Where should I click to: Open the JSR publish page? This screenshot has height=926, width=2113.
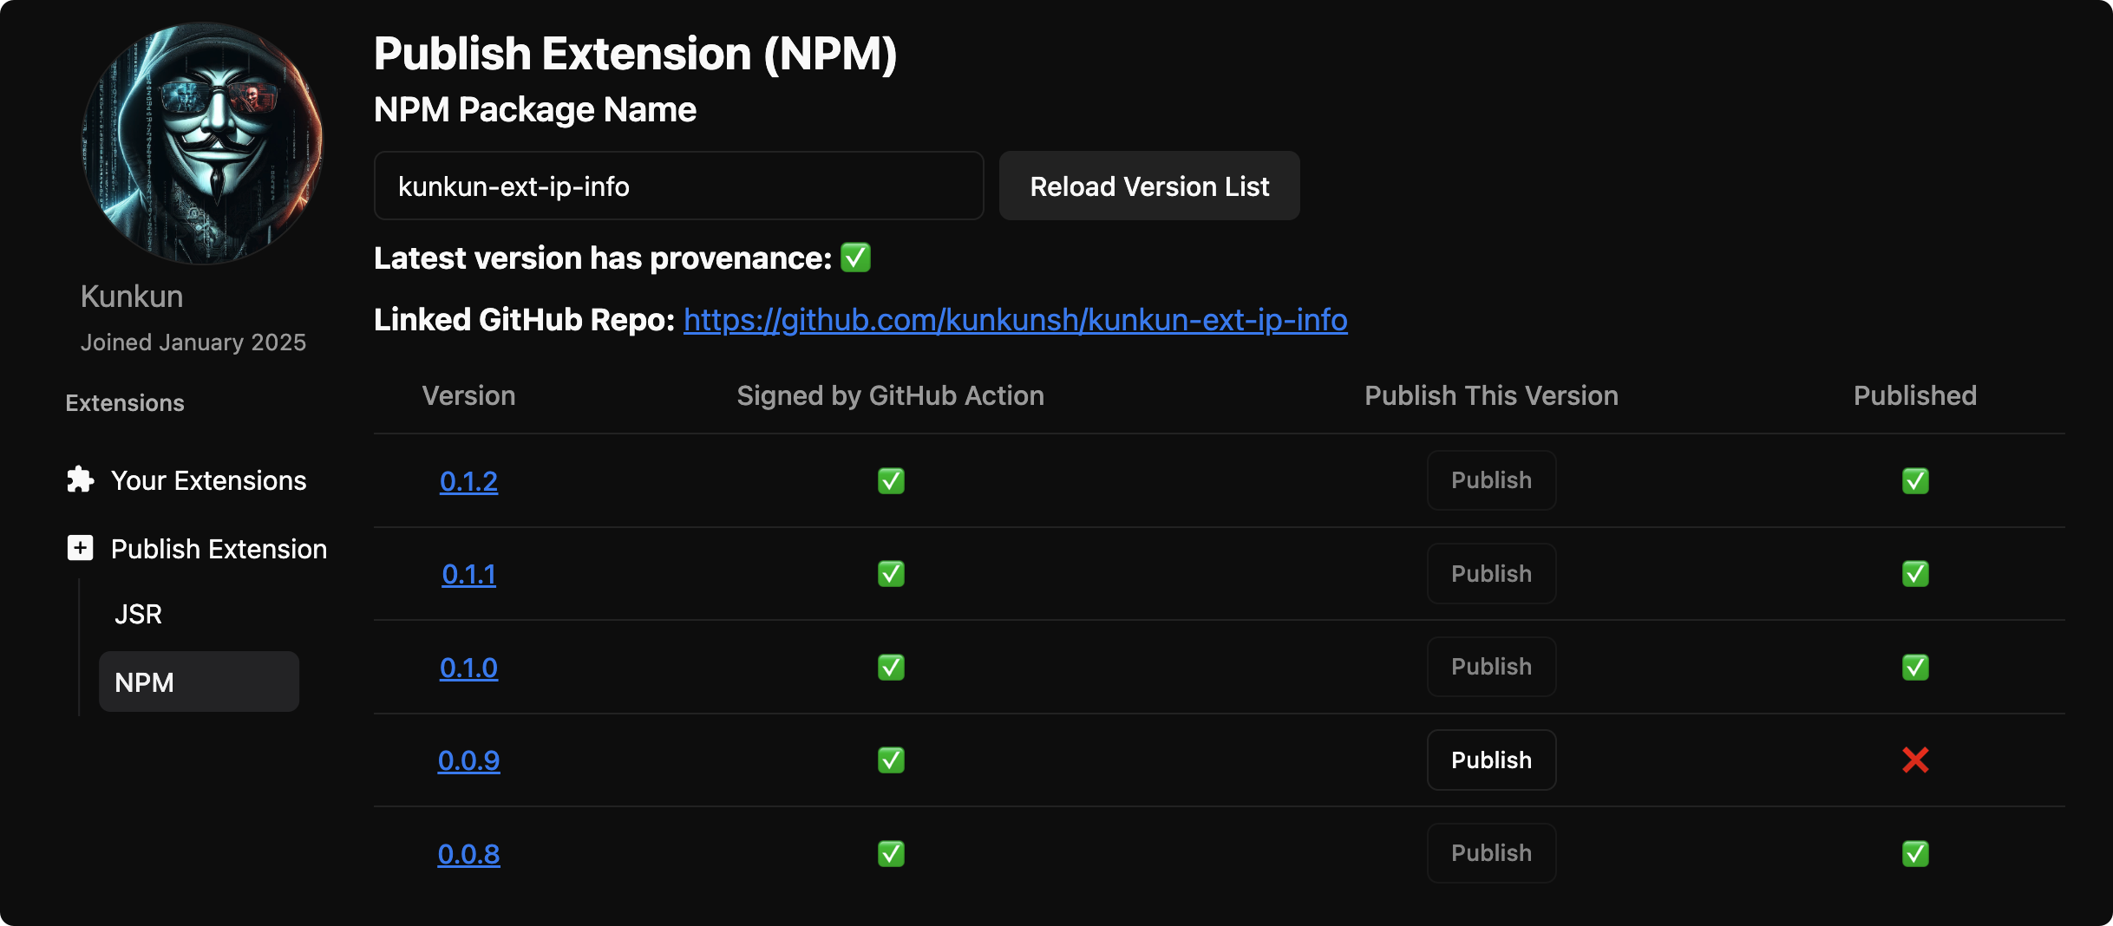coord(139,614)
